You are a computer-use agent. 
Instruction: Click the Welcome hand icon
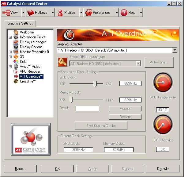click(16, 32)
